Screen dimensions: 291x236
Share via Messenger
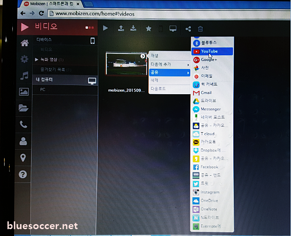tap(212, 109)
